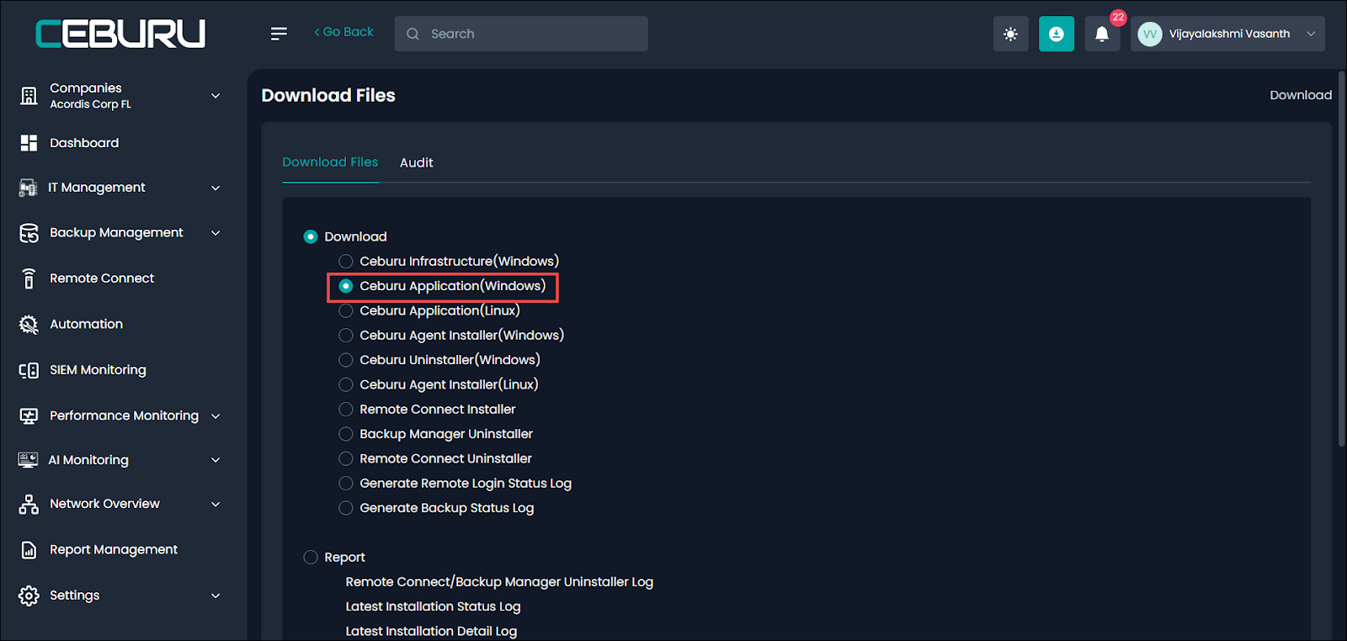
Task: Click the Dashboard grid icon
Action: [x=29, y=143]
